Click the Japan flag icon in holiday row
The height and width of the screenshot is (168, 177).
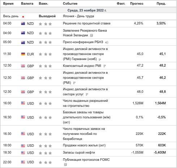tap(23, 17)
